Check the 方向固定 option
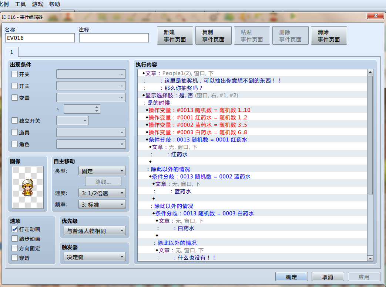The image size is (386, 287). (x=15, y=248)
